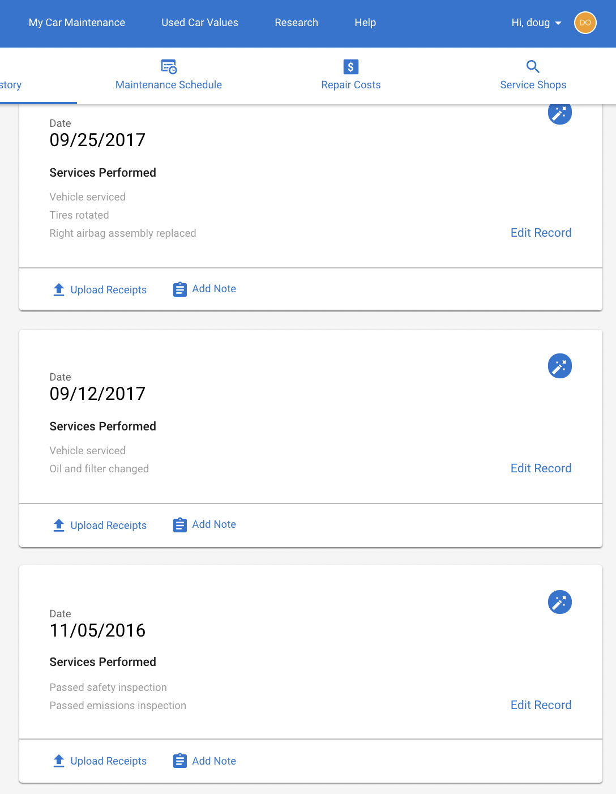The height and width of the screenshot is (794, 616).
Task: Edit Record for 09/25/2017 service
Action: coord(541,233)
